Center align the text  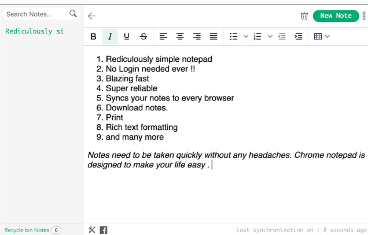click(x=180, y=37)
